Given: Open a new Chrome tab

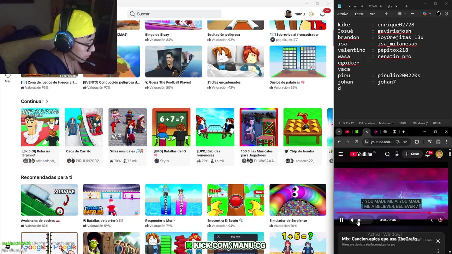Looking at the screenshot, I should click(403, 132).
